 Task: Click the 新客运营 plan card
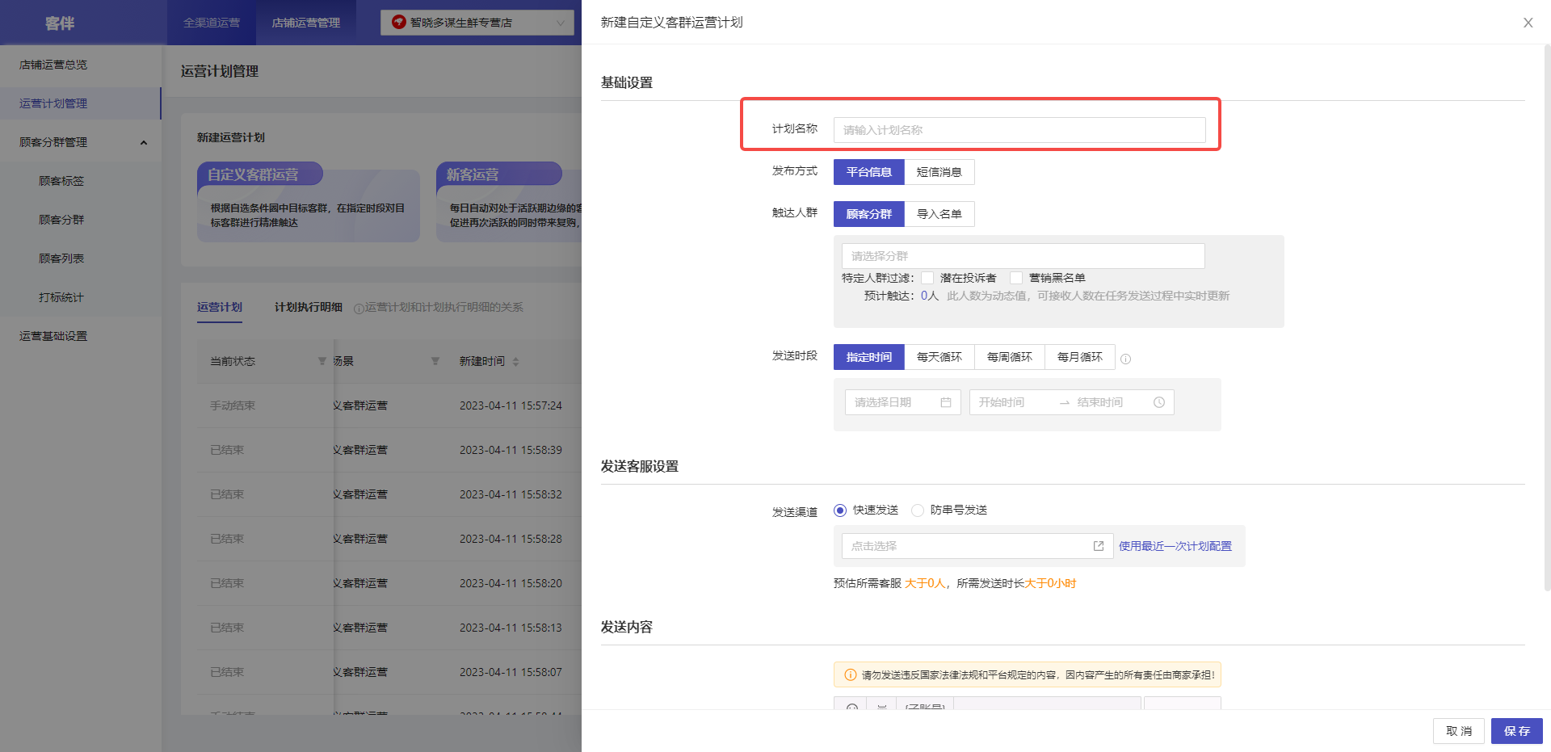(x=509, y=202)
